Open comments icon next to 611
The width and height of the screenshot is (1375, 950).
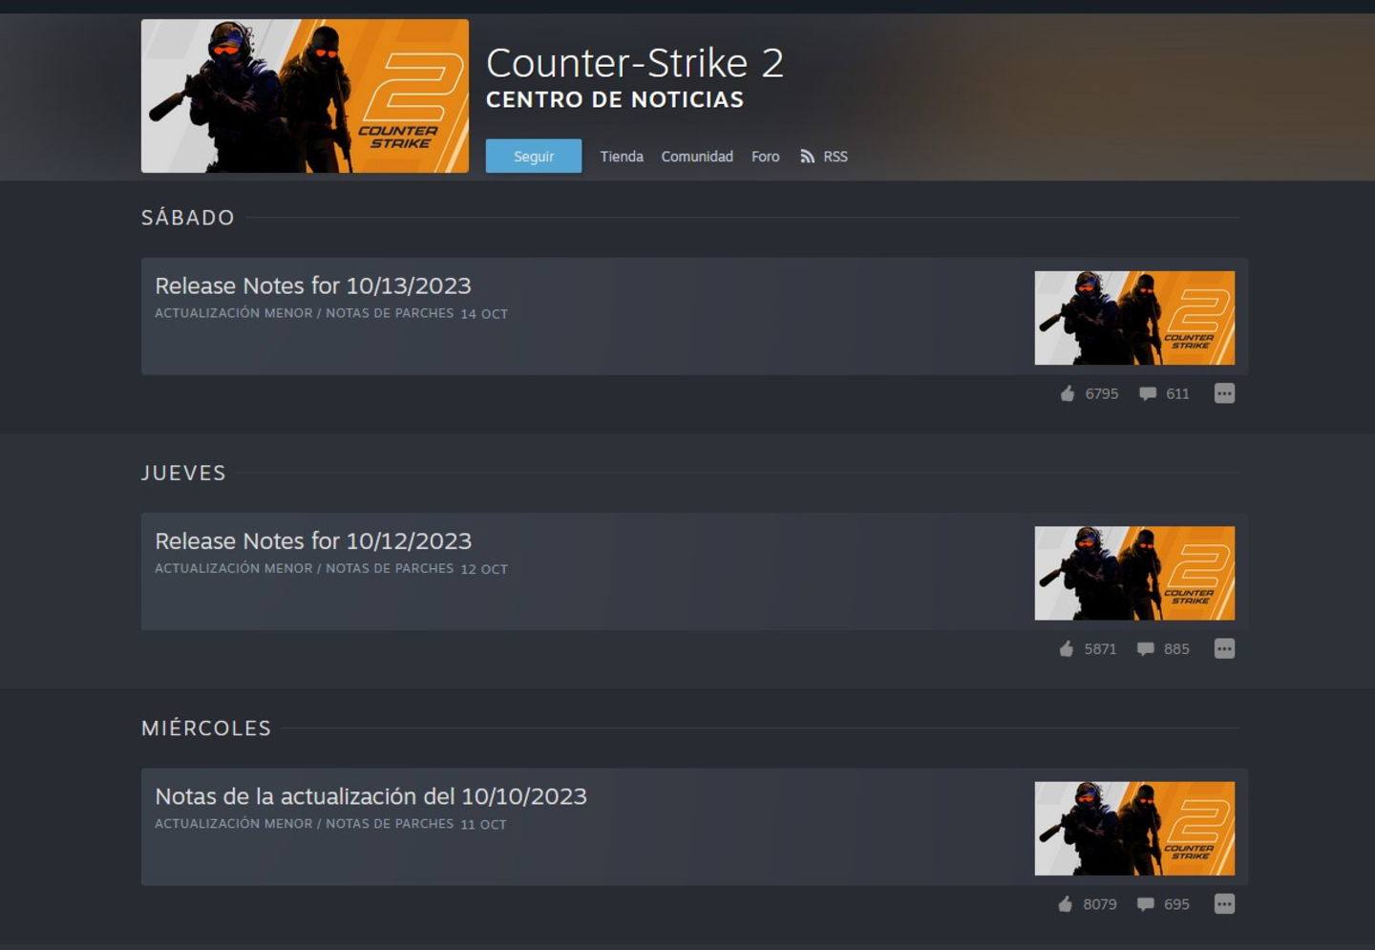click(x=1148, y=393)
